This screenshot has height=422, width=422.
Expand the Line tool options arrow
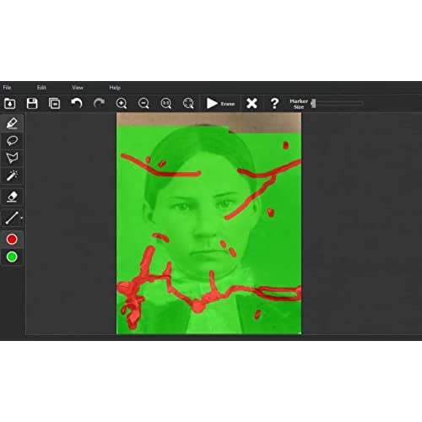click(22, 218)
